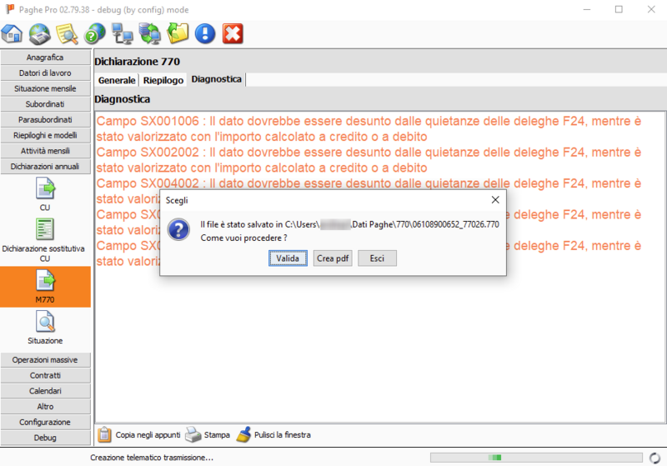Click the globe printer toolbar icon
Viewport: 667px width, 466px height.
tap(40, 34)
